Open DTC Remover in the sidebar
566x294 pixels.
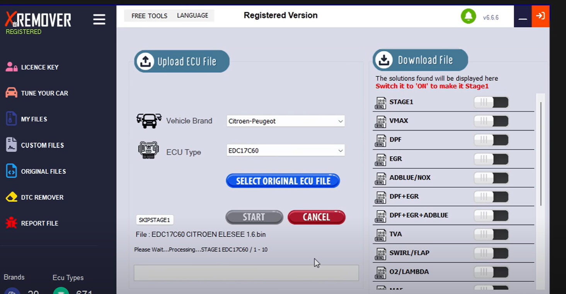(34, 197)
